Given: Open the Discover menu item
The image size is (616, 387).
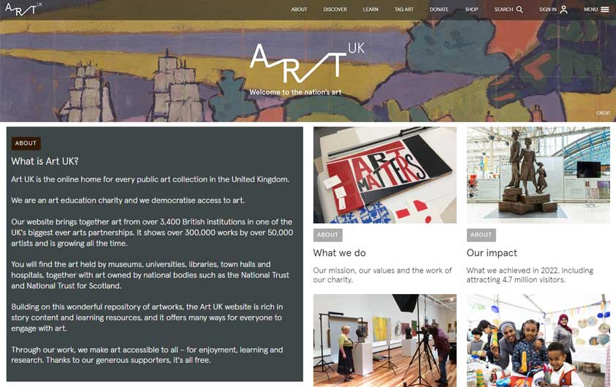Looking at the screenshot, I should (x=335, y=10).
